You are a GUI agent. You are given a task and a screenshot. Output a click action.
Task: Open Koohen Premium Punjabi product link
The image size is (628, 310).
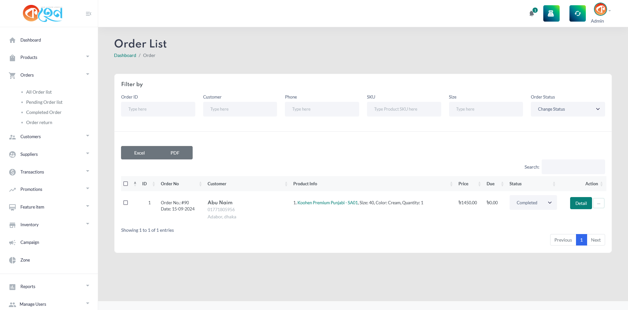click(327, 203)
